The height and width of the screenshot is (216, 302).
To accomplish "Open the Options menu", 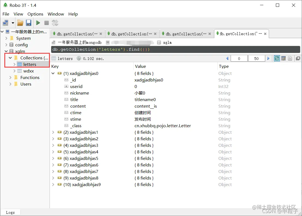I will (x=35, y=14).
